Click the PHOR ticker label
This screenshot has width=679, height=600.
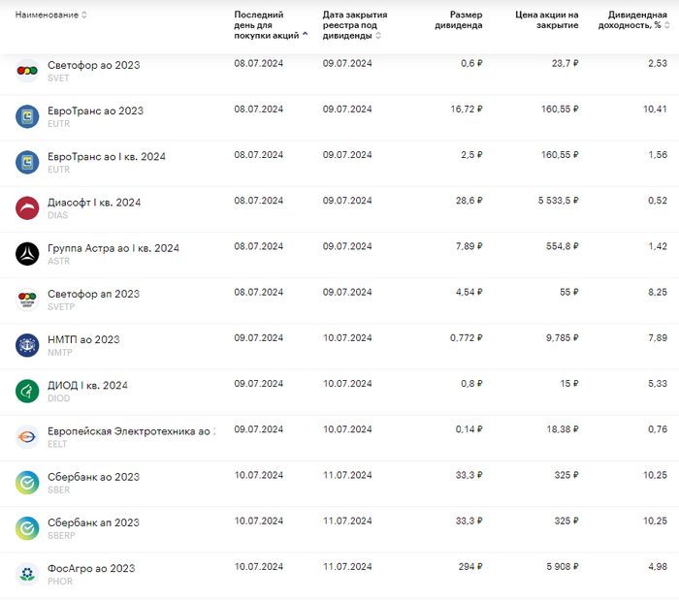pyautogui.click(x=60, y=582)
